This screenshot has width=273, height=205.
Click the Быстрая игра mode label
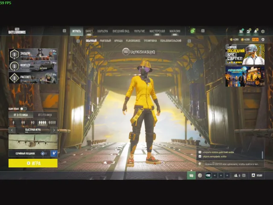coord(33,130)
